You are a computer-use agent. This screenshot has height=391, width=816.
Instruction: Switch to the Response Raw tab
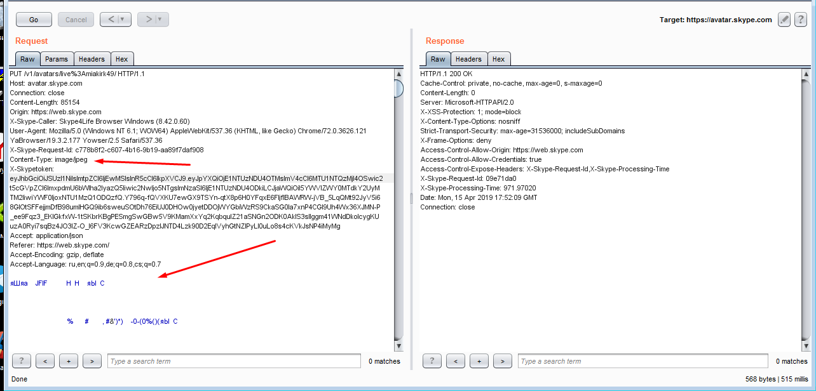point(438,59)
